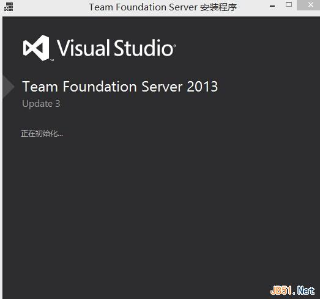Click the 正在初始化... status message
Screen dimensions: 320x299
tap(42, 134)
